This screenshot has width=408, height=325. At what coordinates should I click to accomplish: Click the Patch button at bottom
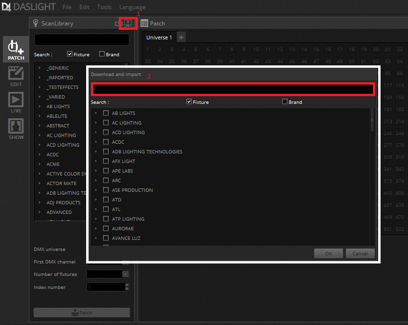[x=82, y=312]
